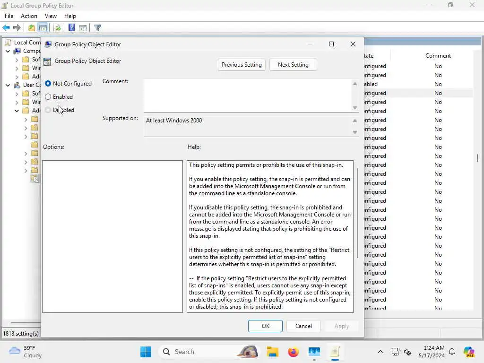
Task: Click Previous Setting button
Action: 242,65
